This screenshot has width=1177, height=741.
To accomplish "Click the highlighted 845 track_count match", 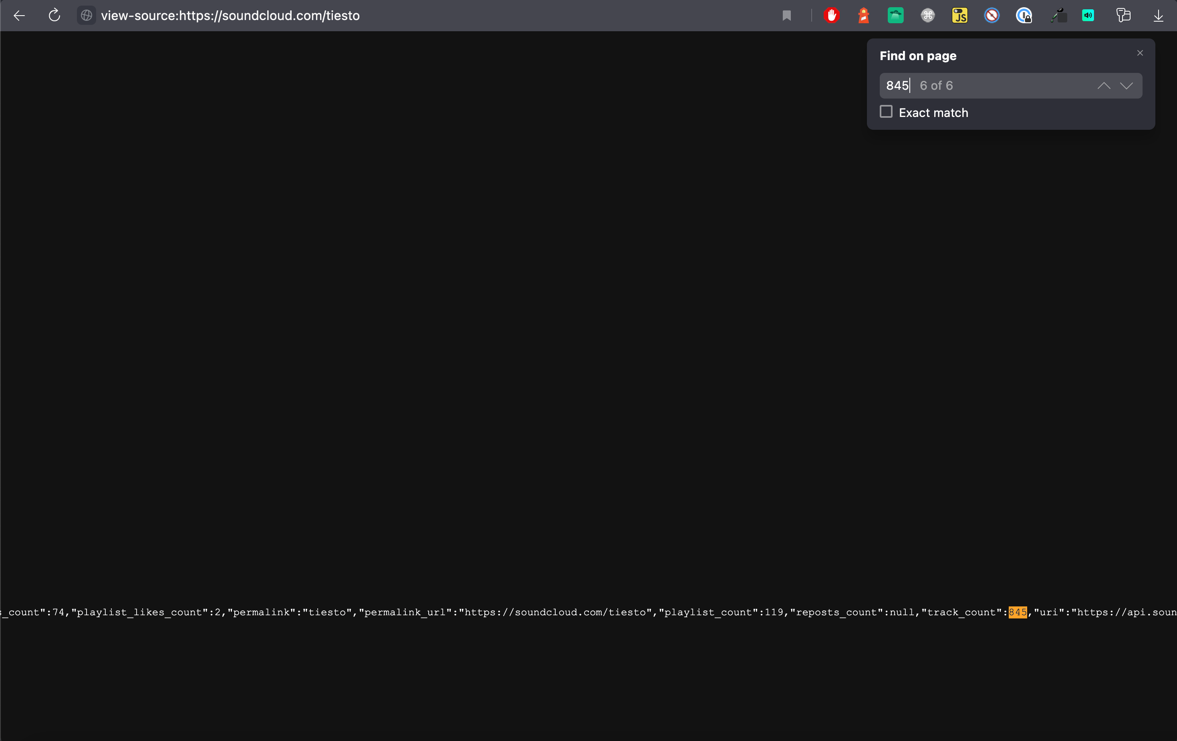I will coord(1017,612).
